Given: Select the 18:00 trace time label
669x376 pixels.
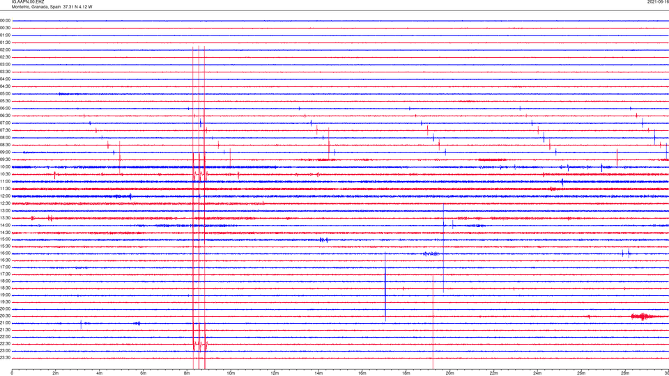Looking at the screenshot, I should [5, 281].
